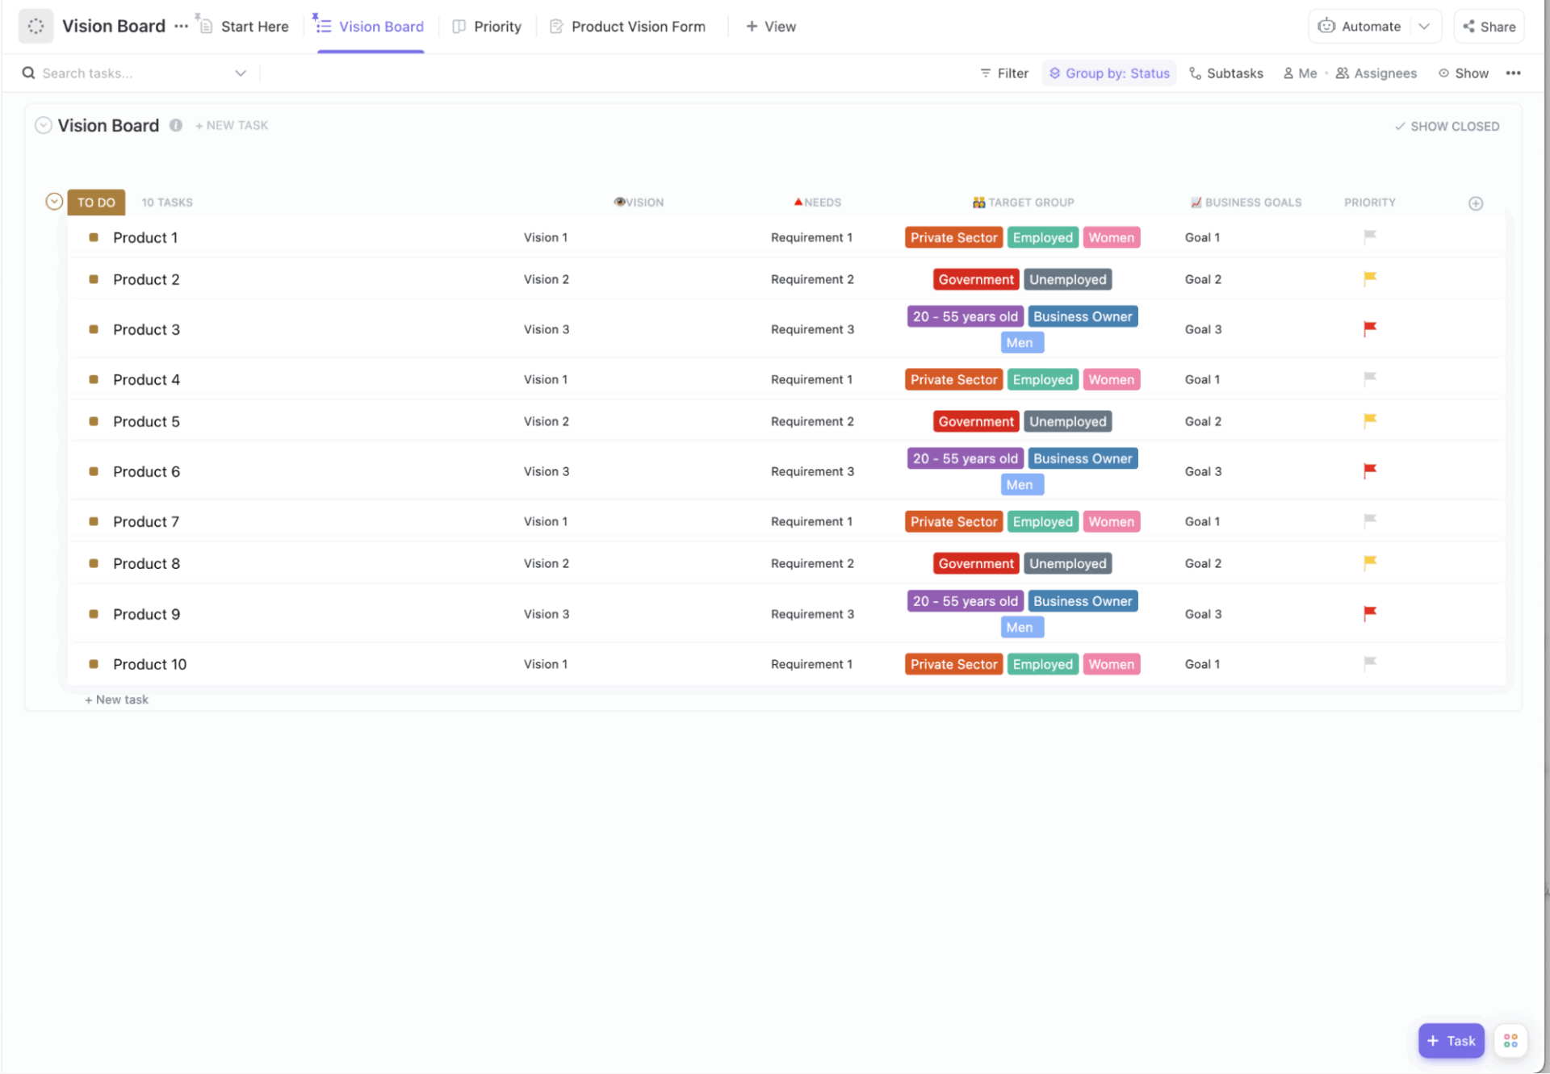This screenshot has width=1550, height=1074.
Task: Click the status color square for Product 5
Action: [94, 421]
